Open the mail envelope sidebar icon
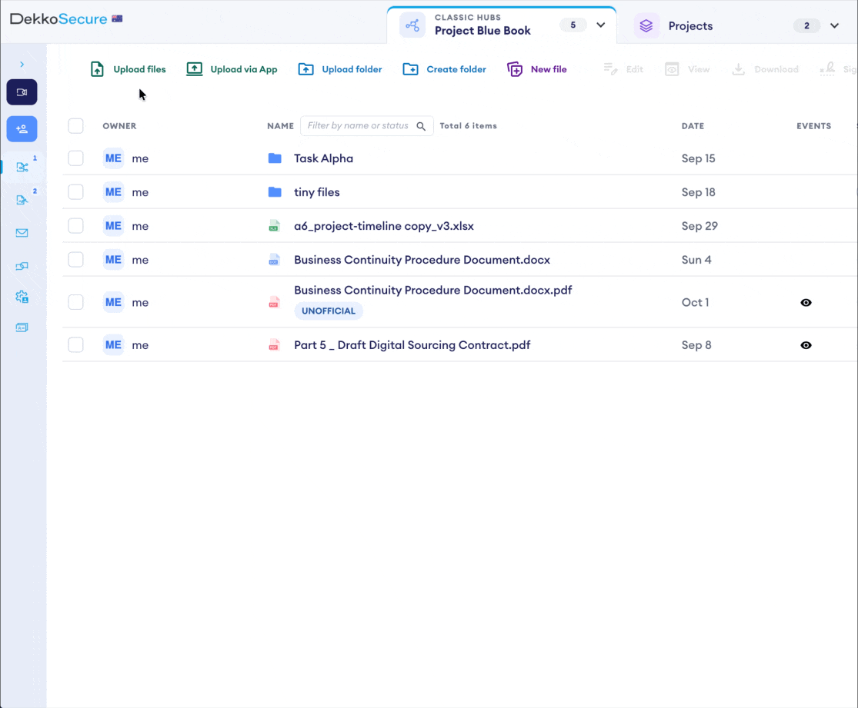This screenshot has height=708, width=858. (x=22, y=233)
